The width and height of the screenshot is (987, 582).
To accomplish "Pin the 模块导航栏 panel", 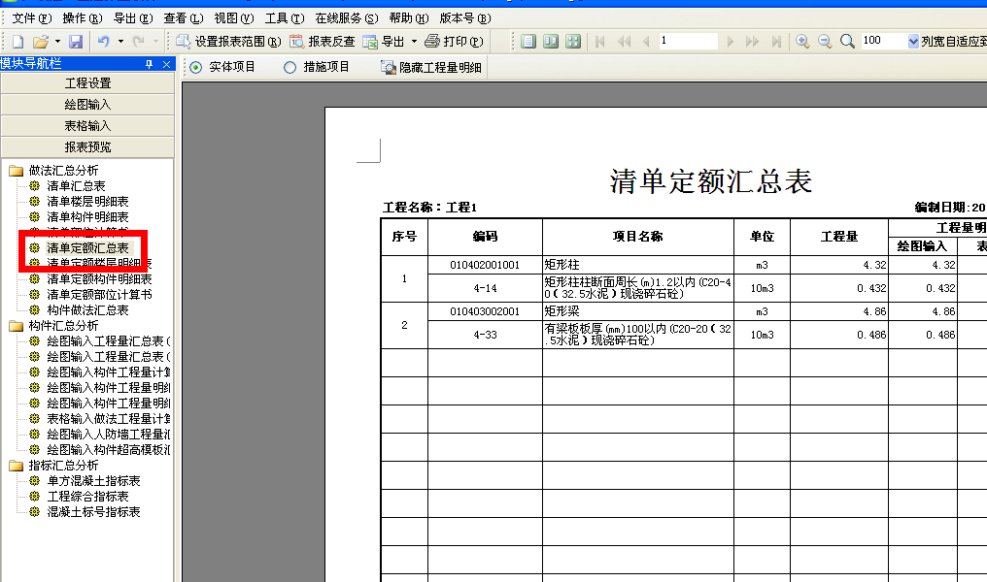I will click(x=150, y=64).
